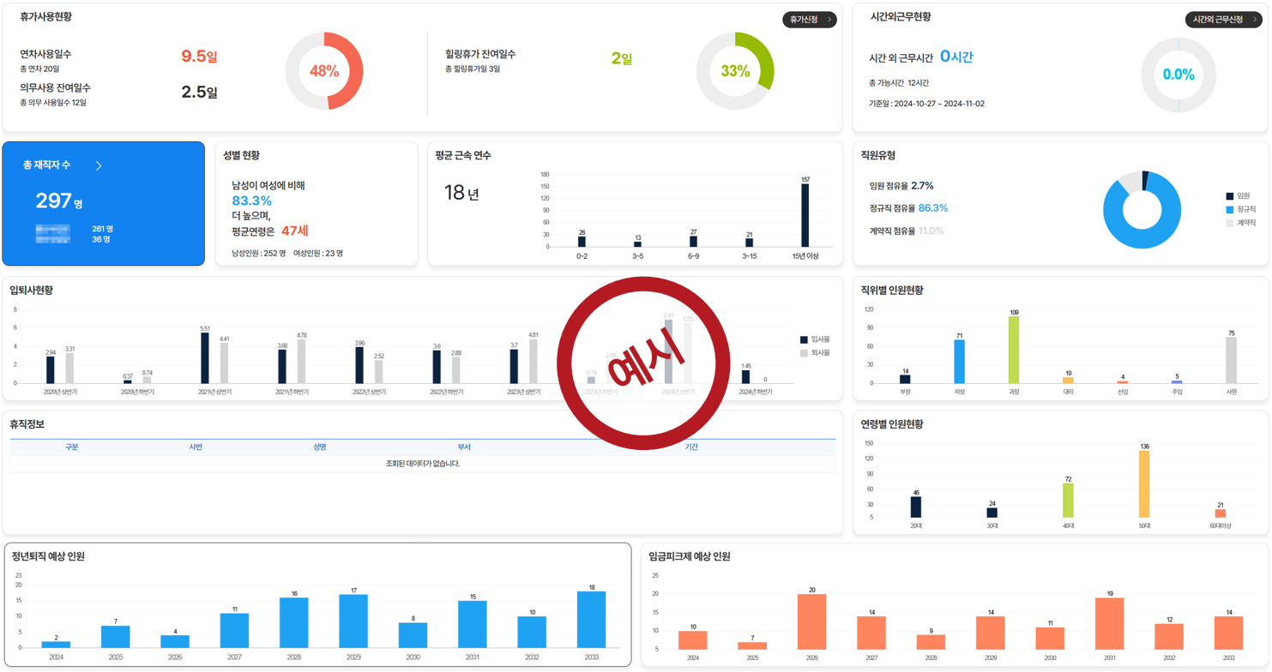1272x672 pixels.
Task: Click the 2028 bar in 정년퇴직 예상 인원
Action: [294, 623]
